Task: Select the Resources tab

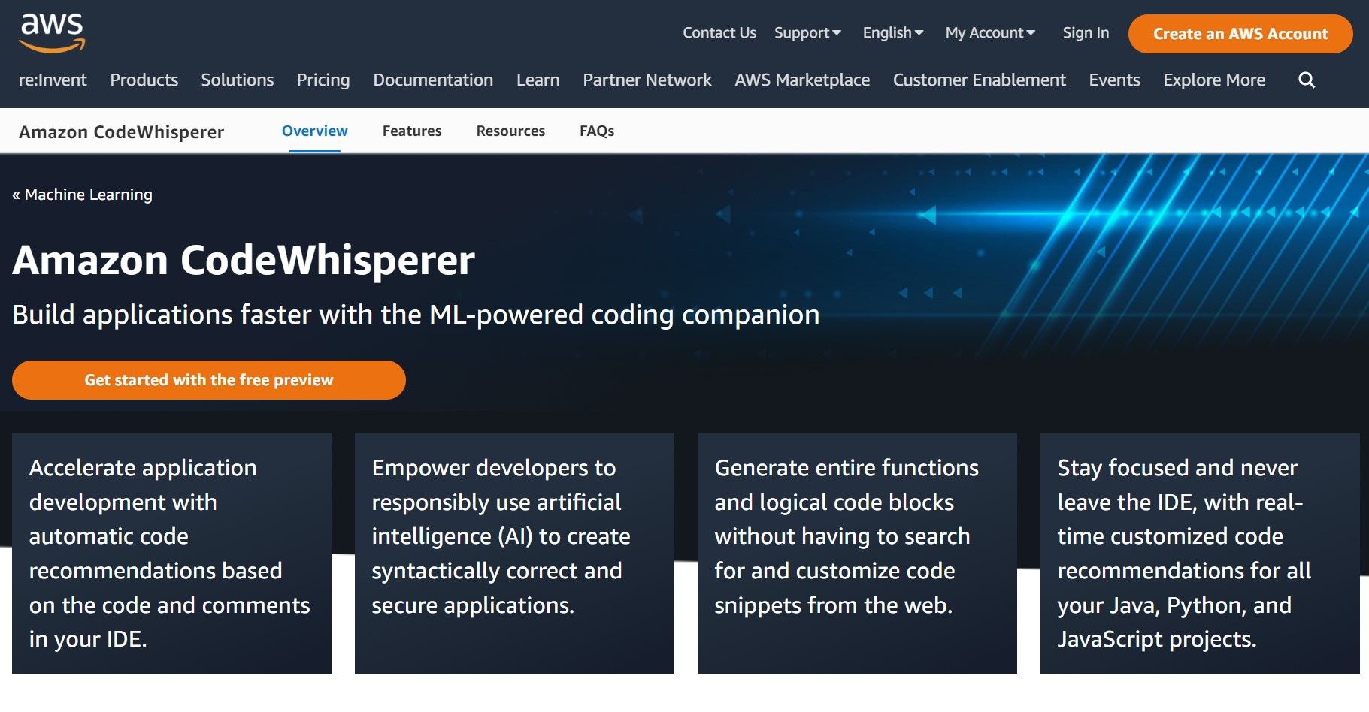Action: (x=510, y=131)
